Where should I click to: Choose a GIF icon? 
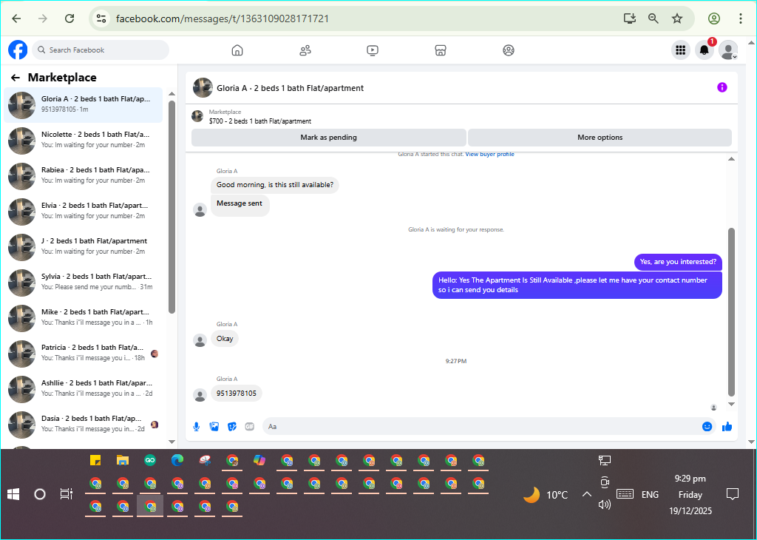pos(250,427)
